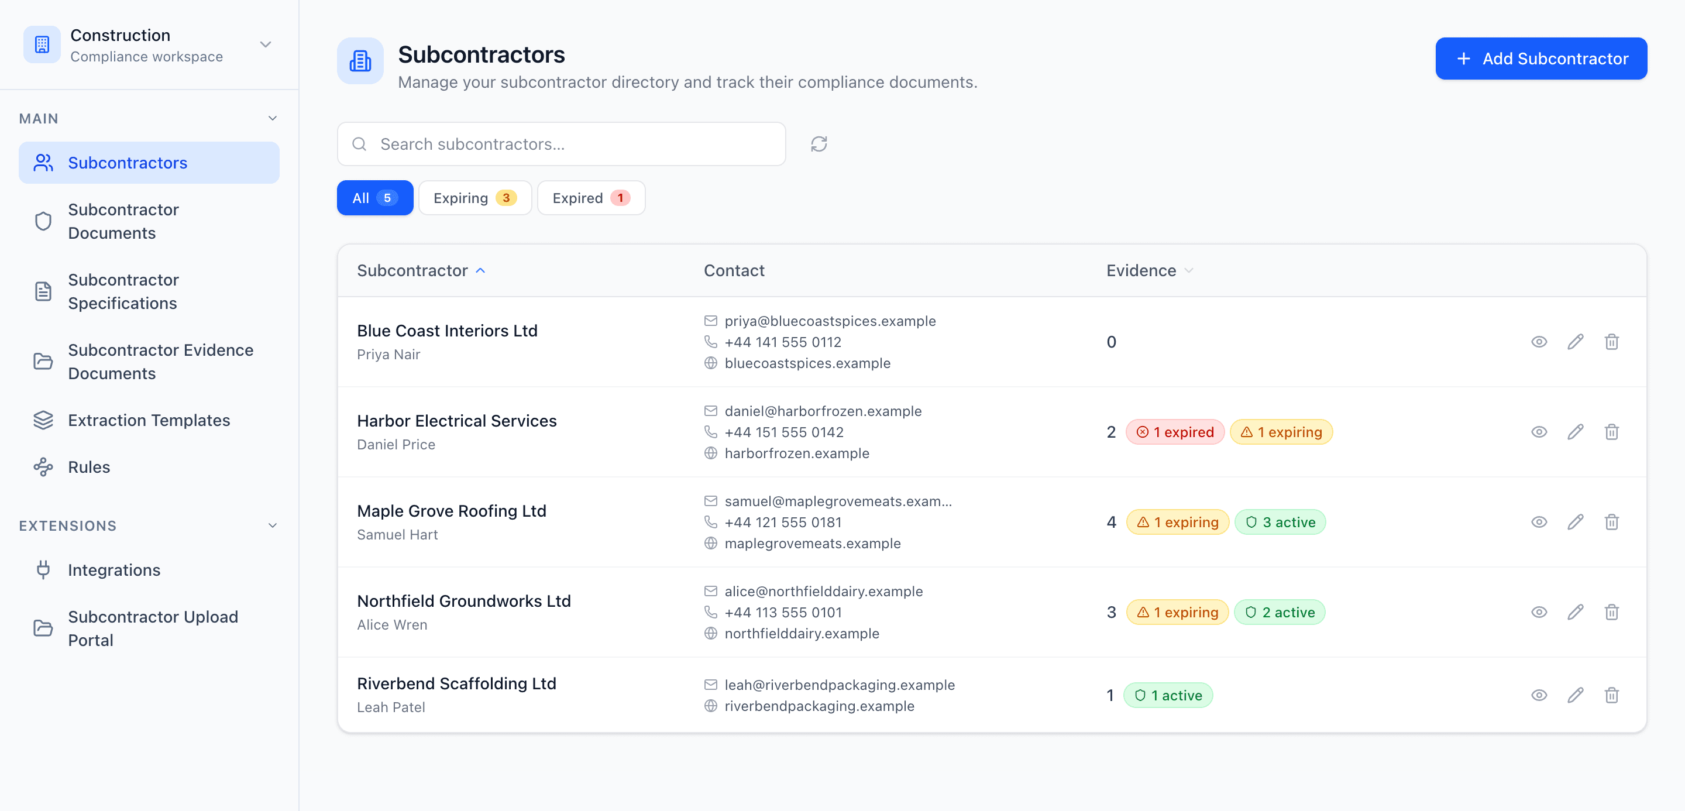Click Riverbend's 1 active badge
This screenshot has height=811, width=1685.
coord(1168,695)
